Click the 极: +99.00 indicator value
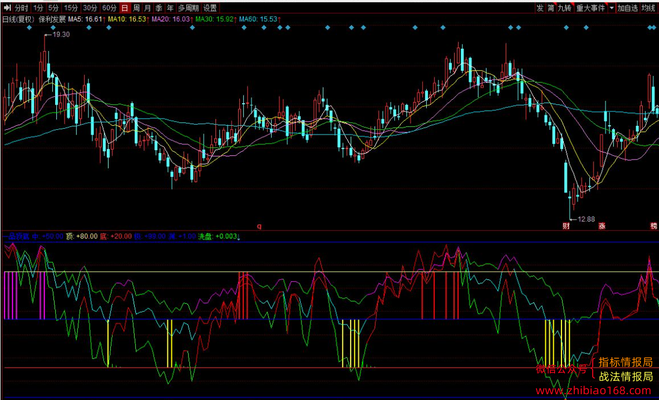This screenshot has width=659, height=400. 150,237
